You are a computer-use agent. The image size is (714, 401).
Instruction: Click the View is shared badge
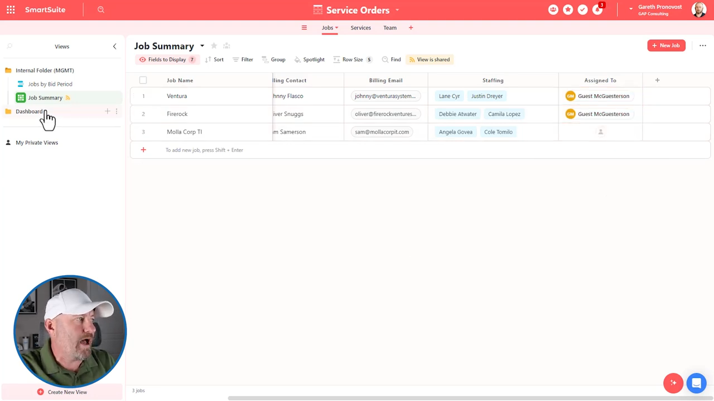coord(430,60)
